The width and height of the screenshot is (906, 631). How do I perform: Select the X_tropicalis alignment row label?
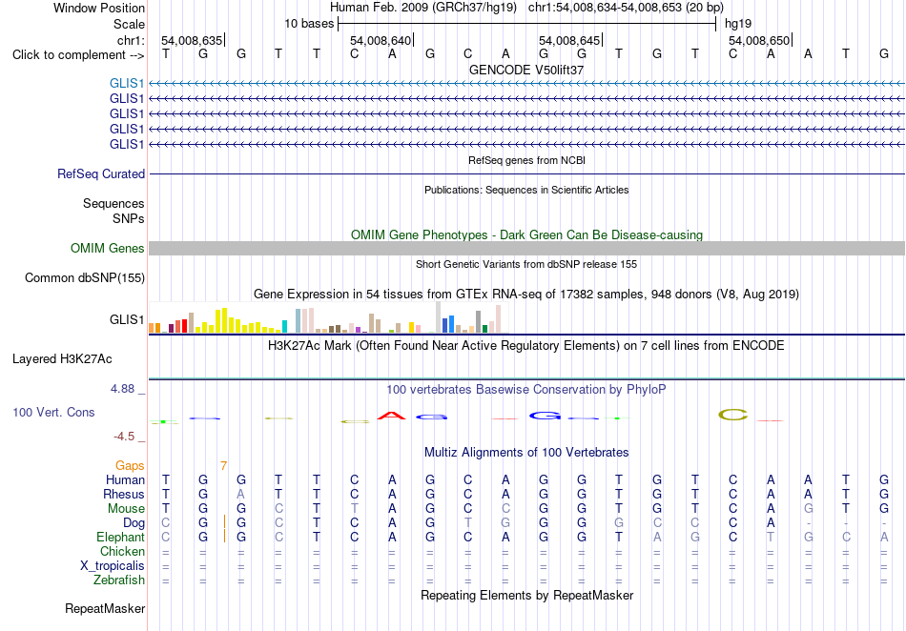tap(113, 566)
